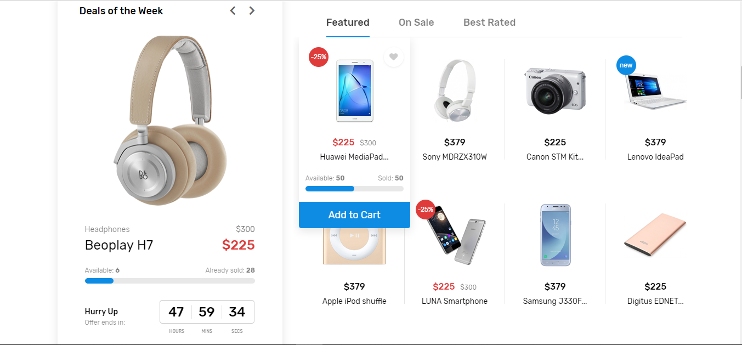Screen dimensions: 742x345
Task: Expand the next deals page with right chevron
Action: pos(252,10)
